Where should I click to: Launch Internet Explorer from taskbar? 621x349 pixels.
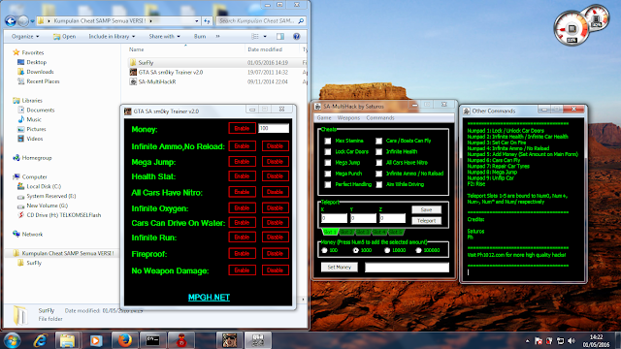coord(40,340)
